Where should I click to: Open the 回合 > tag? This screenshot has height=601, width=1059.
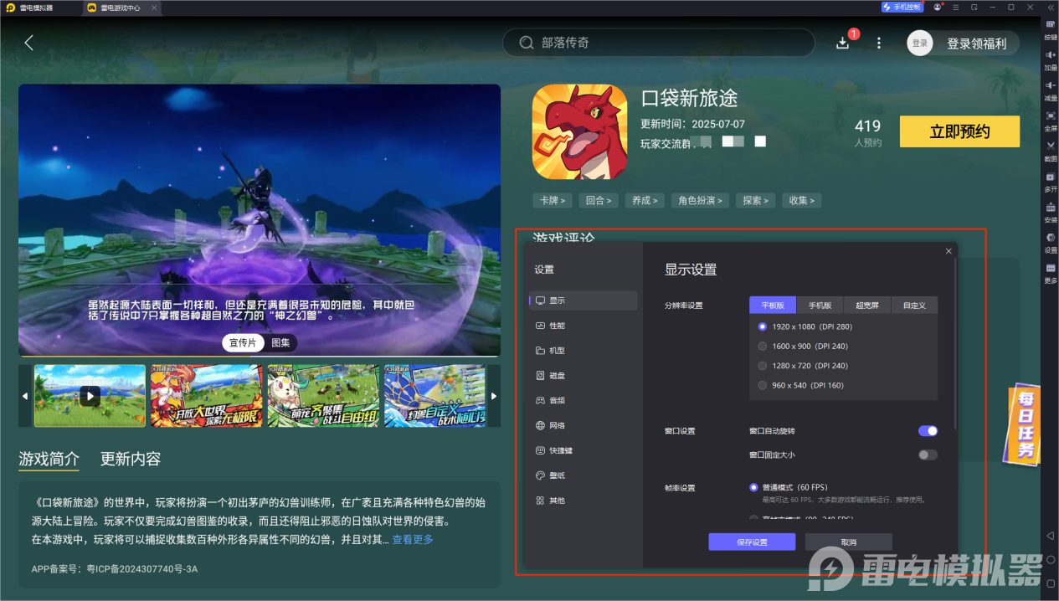click(598, 201)
